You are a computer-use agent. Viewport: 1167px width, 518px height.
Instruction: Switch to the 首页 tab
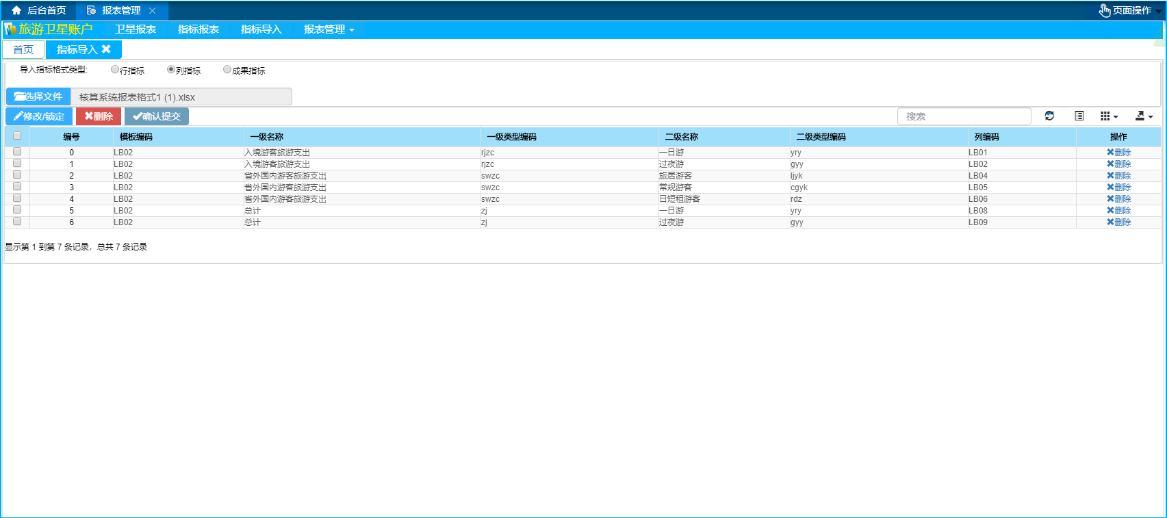point(23,49)
